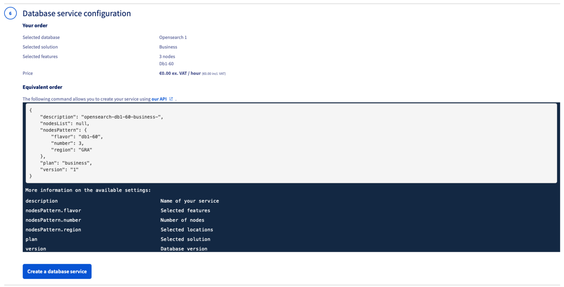Click the external link icon beside our API
Screen dimensions: 564x287
pyautogui.click(x=171, y=99)
